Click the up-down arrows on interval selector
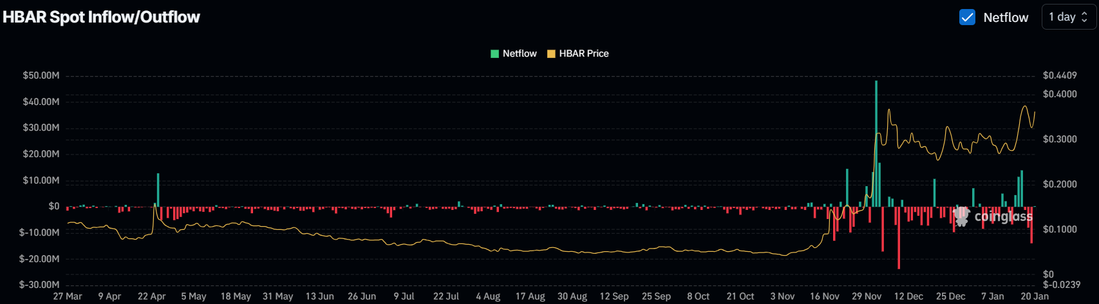 click(x=1084, y=17)
